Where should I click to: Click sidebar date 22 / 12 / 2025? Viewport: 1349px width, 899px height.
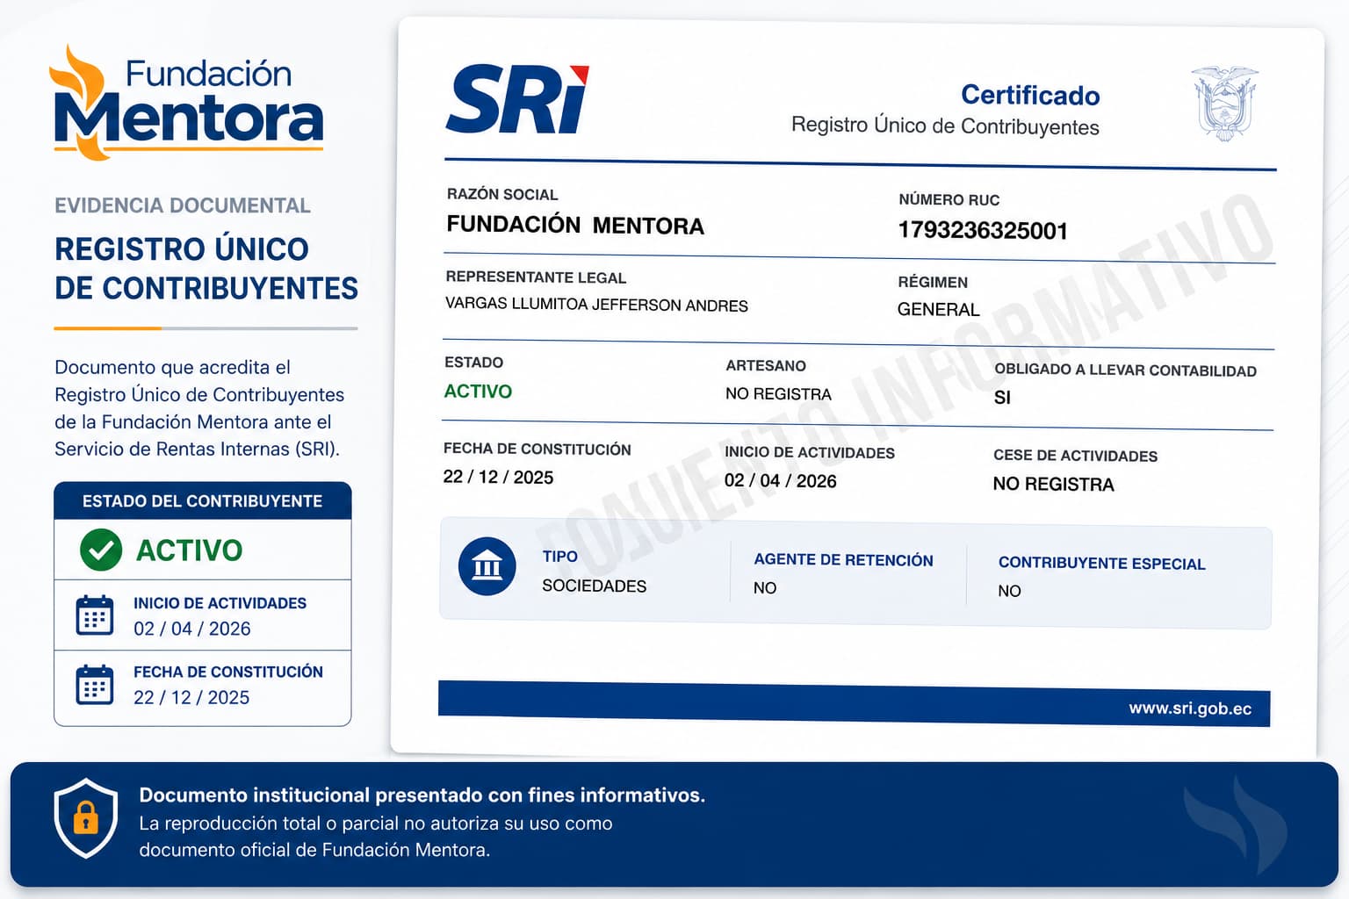[x=191, y=697]
